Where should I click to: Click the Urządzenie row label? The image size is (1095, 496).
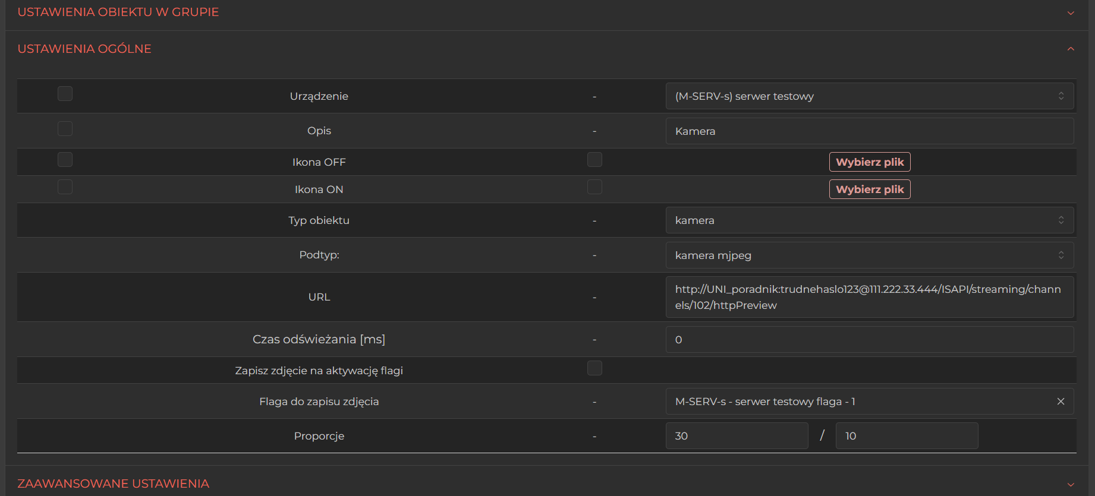pos(319,96)
